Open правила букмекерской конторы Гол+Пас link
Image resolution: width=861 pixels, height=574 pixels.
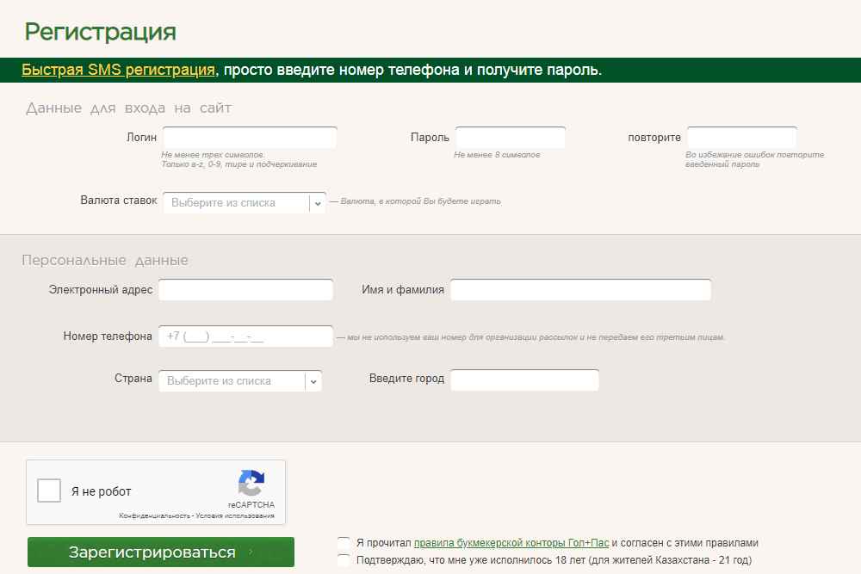click(x=511, y=543)
